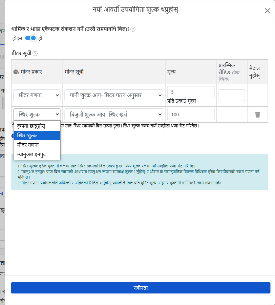
Task: Click the chat icon in the मीटर प्रकार header
Action: (16, 72)
